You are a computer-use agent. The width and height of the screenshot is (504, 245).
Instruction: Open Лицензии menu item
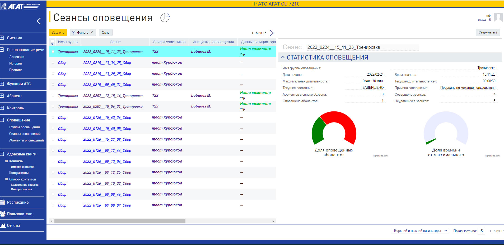click(17, 57)
